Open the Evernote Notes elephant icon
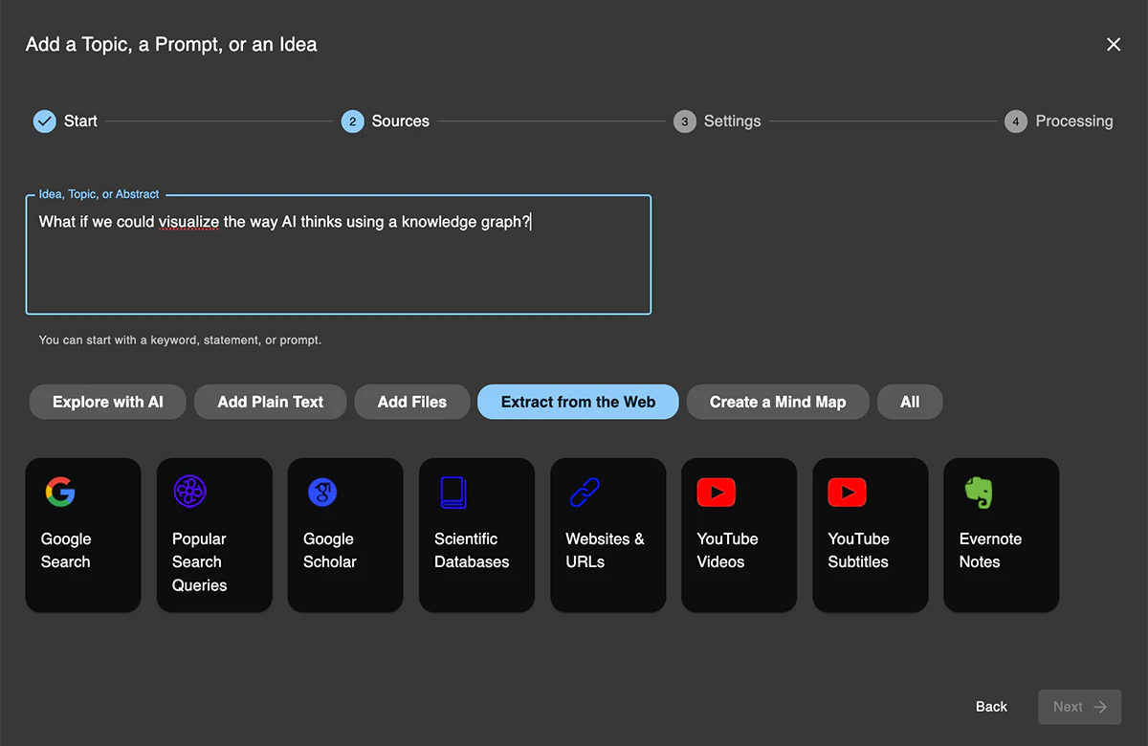The width and height of the screenshot is (1148, 746). coord(978,492)
